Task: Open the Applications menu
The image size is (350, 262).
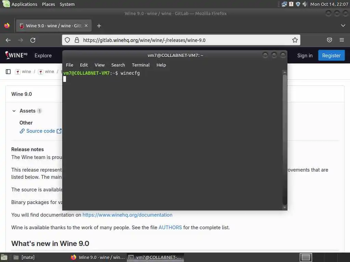Action: [24, 4]
